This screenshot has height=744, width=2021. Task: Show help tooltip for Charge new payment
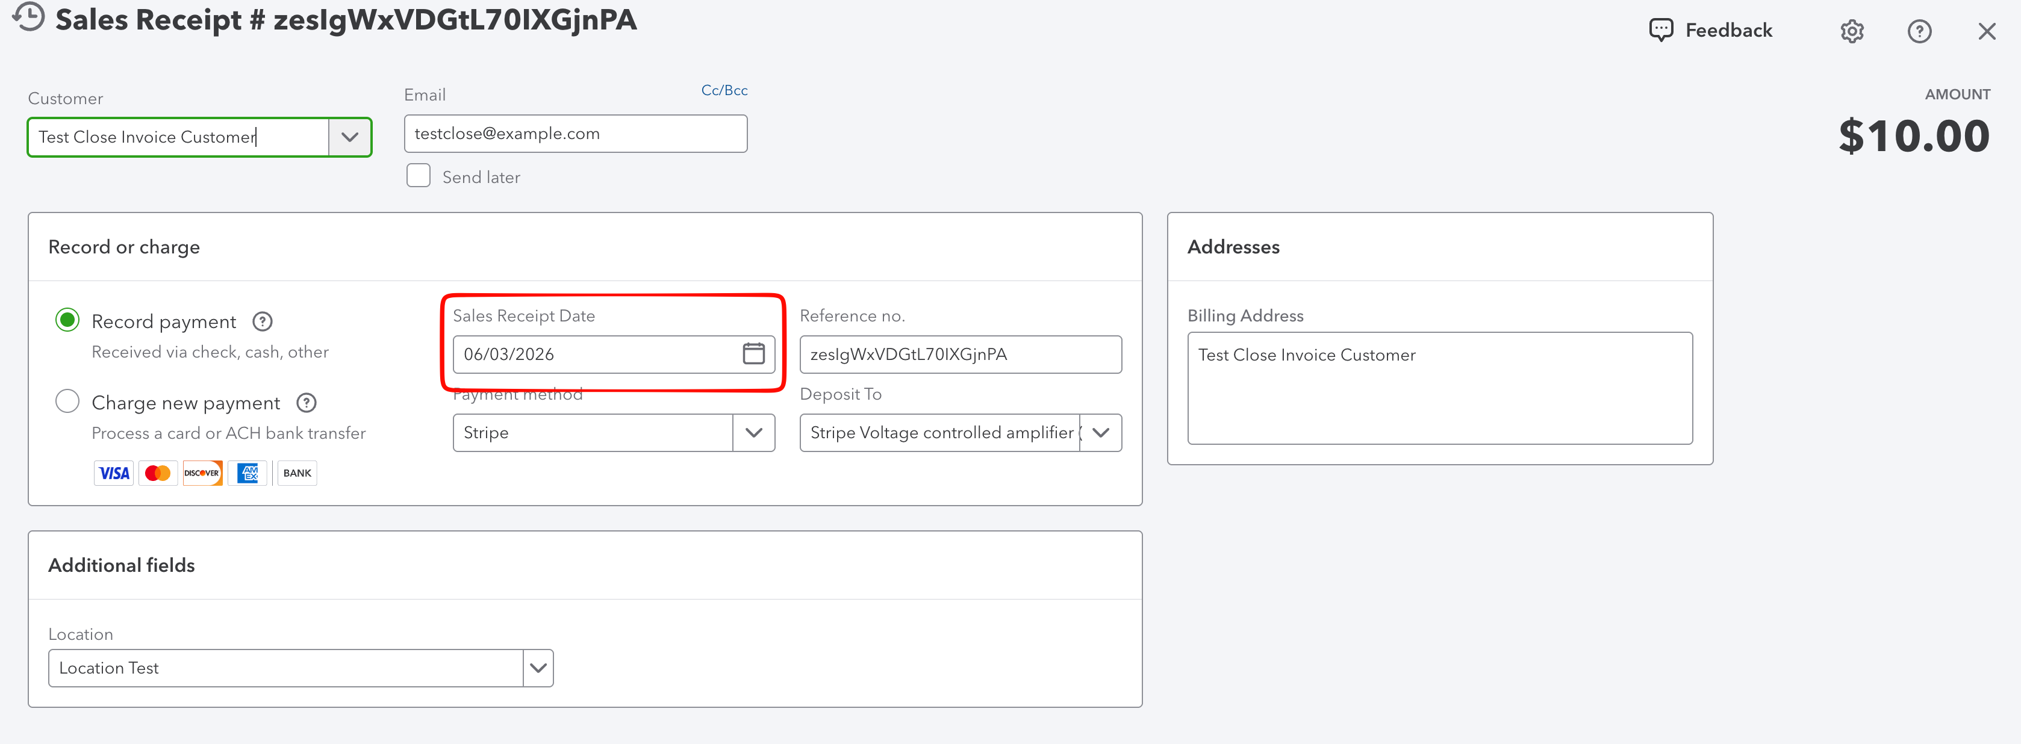point(306,403)
